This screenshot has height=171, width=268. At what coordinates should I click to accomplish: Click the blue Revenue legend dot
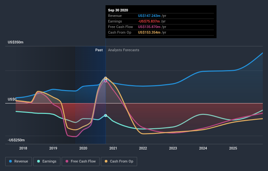10,161
